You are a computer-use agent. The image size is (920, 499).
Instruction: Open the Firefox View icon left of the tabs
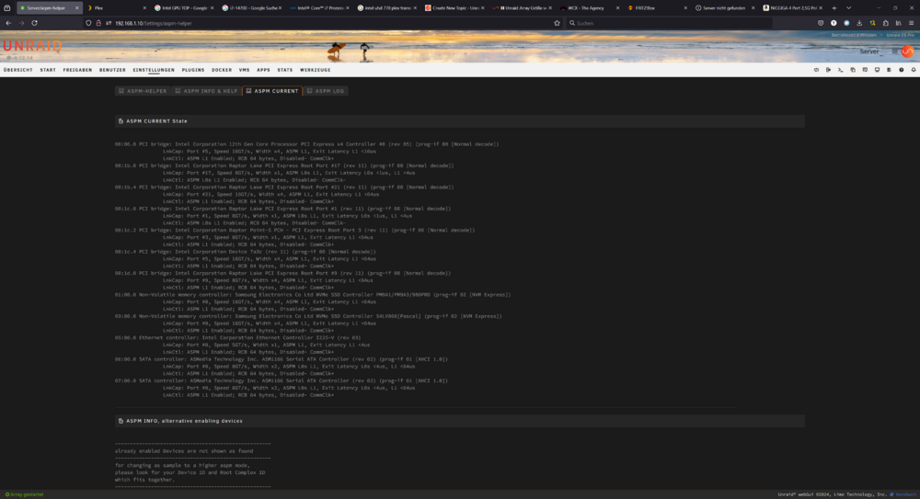pos(7,7)
